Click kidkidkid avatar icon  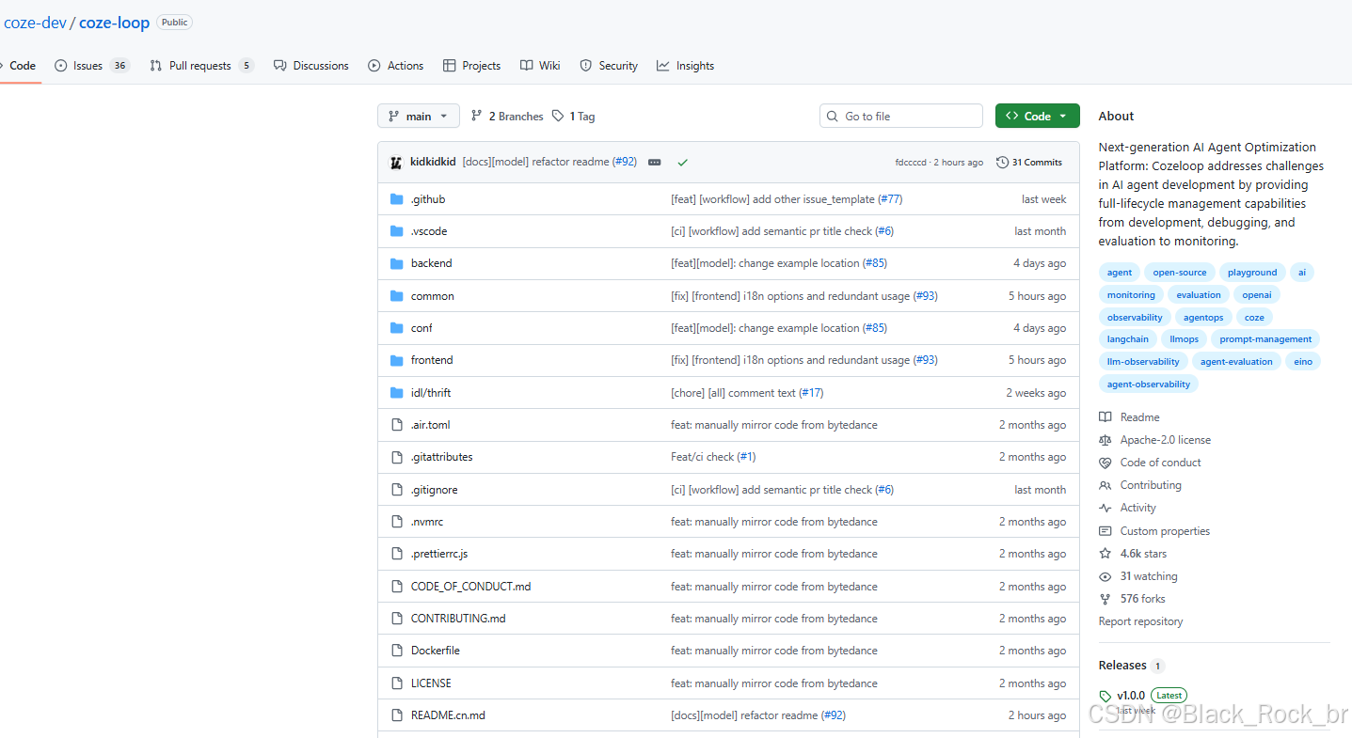(396, 163)
